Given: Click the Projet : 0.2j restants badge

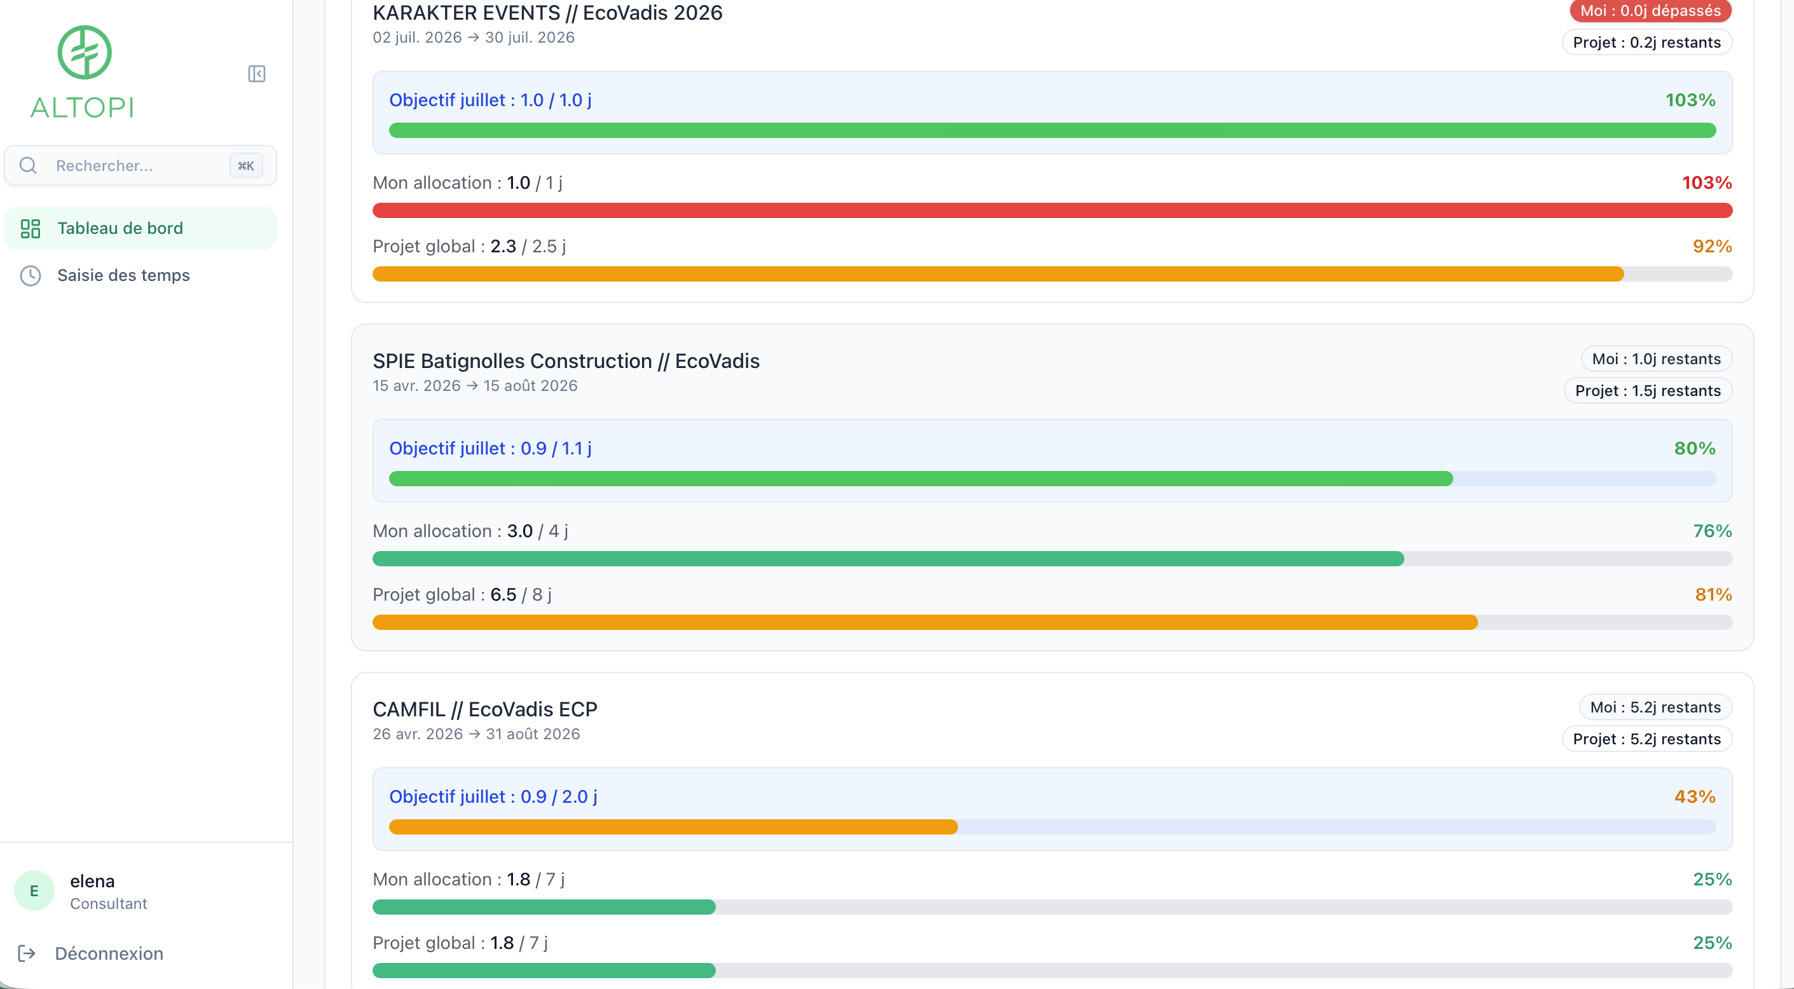Looking at the screenshot, I should pyautogui.click(x=1647, y=43).
